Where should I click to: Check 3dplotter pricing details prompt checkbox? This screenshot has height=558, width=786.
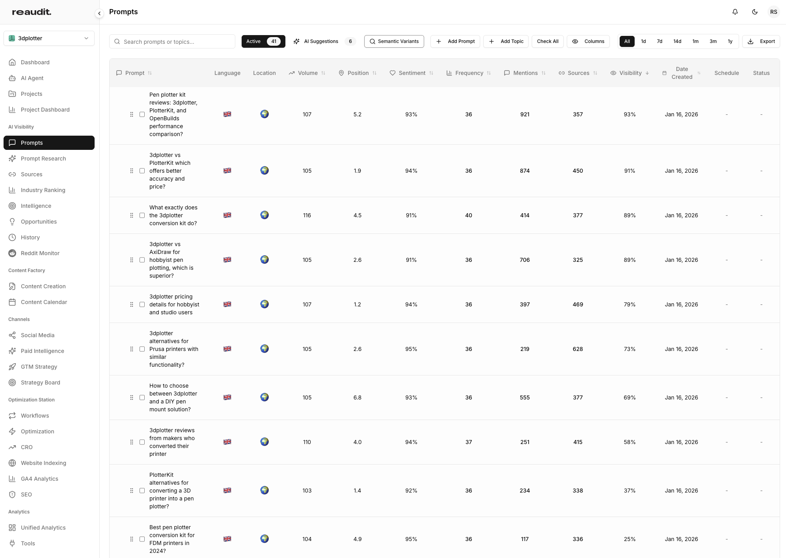tap(142, 304)
